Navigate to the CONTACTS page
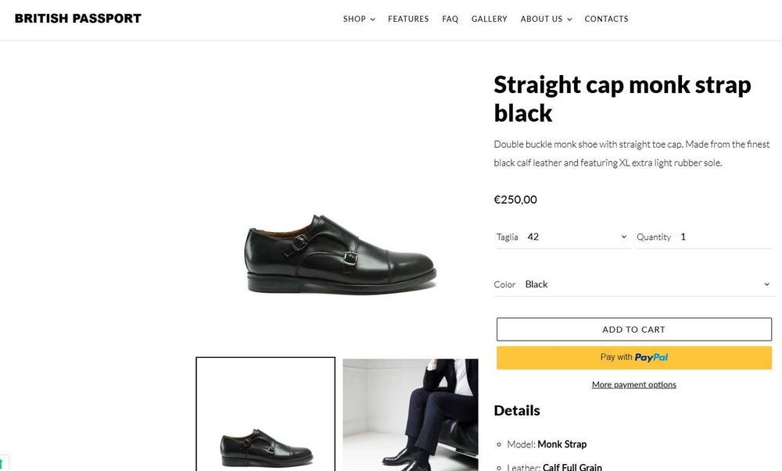This screenshot has height=471, width=782. point(606,19)
